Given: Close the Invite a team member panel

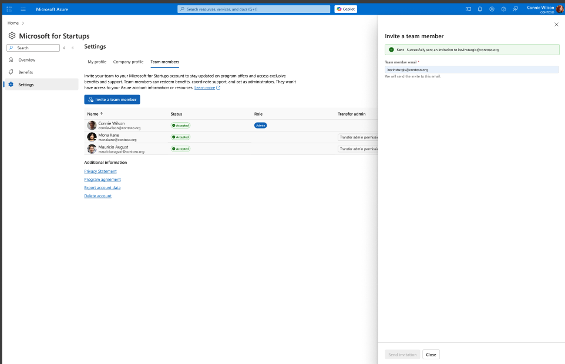Looking at the screenshot, I should (556, 25).
